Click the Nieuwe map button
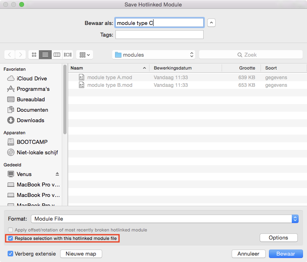The image size is (307, 262). point(81,254)
